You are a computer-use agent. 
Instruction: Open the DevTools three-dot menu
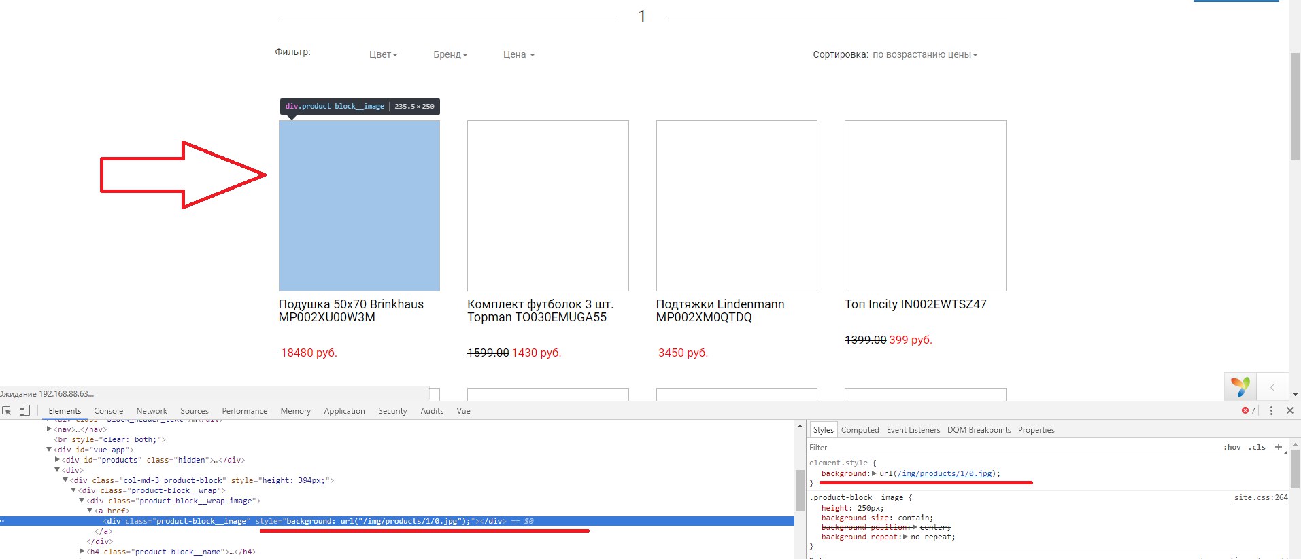click(1271, 410)
